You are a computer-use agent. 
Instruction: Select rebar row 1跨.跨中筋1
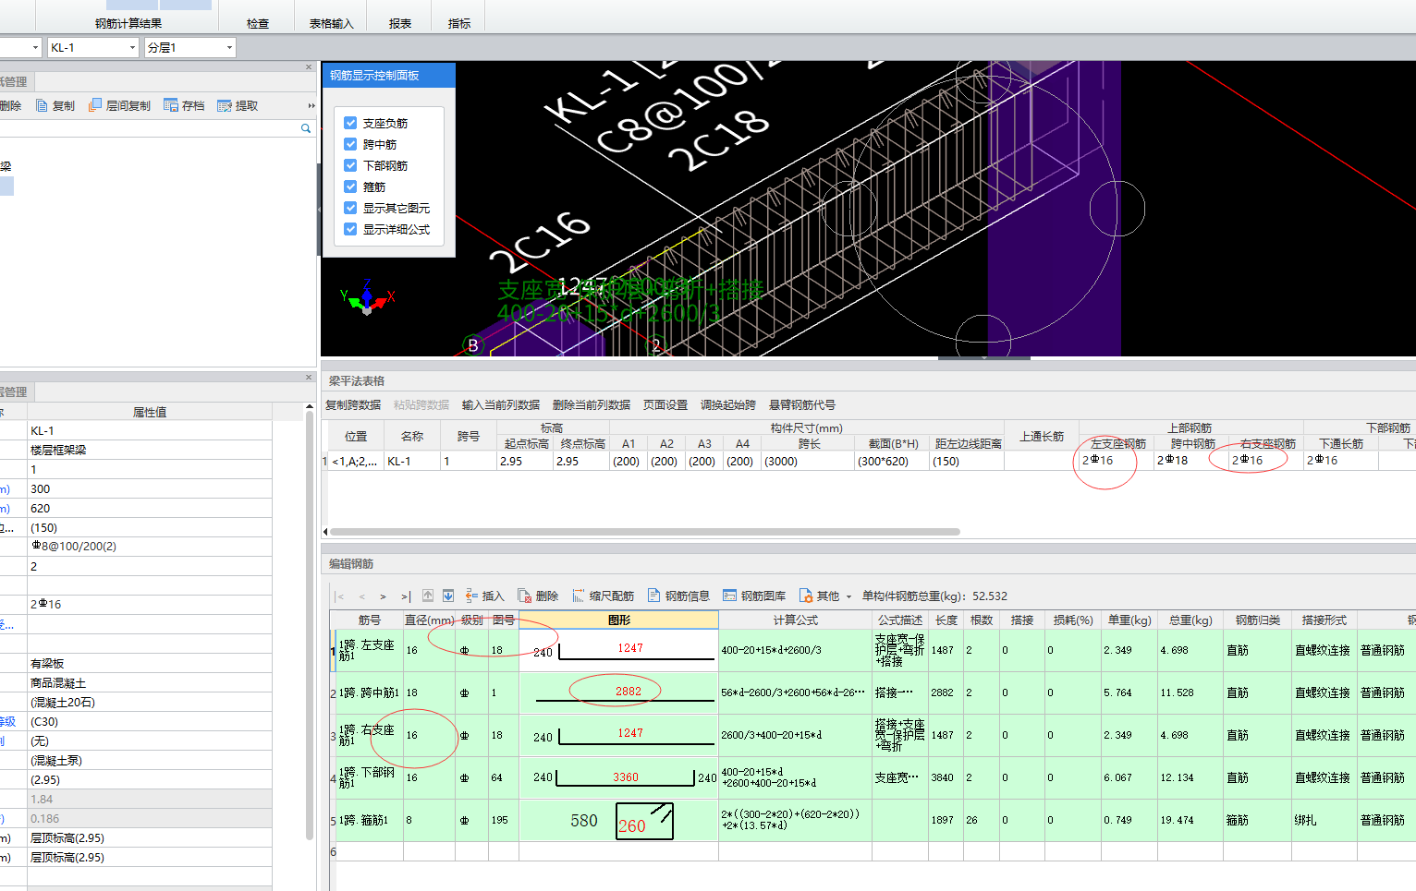click(369, 692)
